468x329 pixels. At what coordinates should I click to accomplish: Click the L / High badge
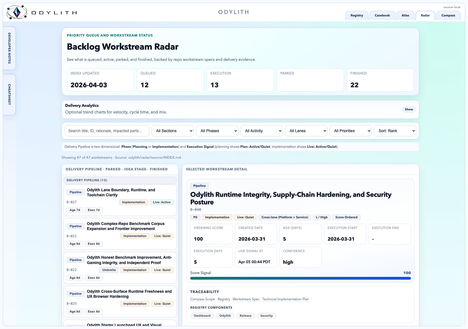322,217
